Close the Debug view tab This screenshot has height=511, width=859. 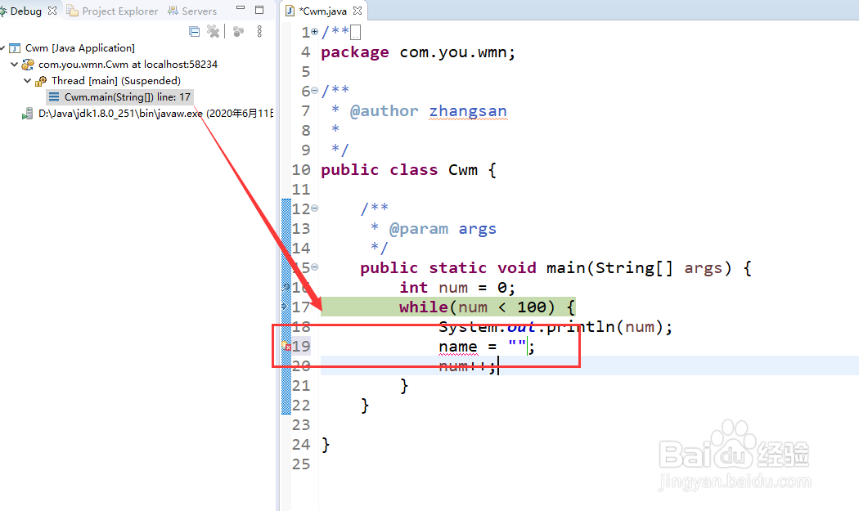point(52,11)
